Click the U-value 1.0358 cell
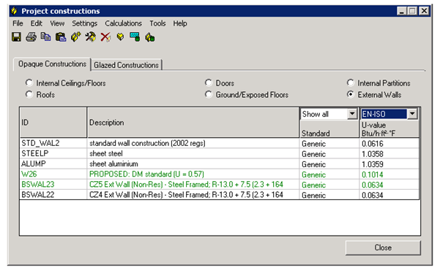The height and width of the screenshot is (273, 440). coord(389,154)
